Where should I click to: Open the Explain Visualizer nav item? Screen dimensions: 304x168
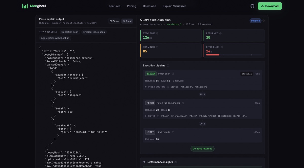pos(174,6)
